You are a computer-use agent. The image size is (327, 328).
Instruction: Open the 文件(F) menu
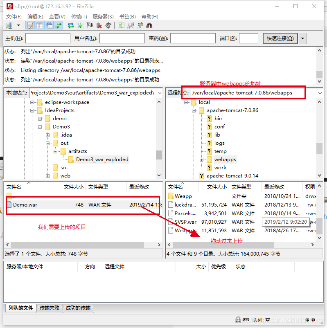tap(14, 16)
